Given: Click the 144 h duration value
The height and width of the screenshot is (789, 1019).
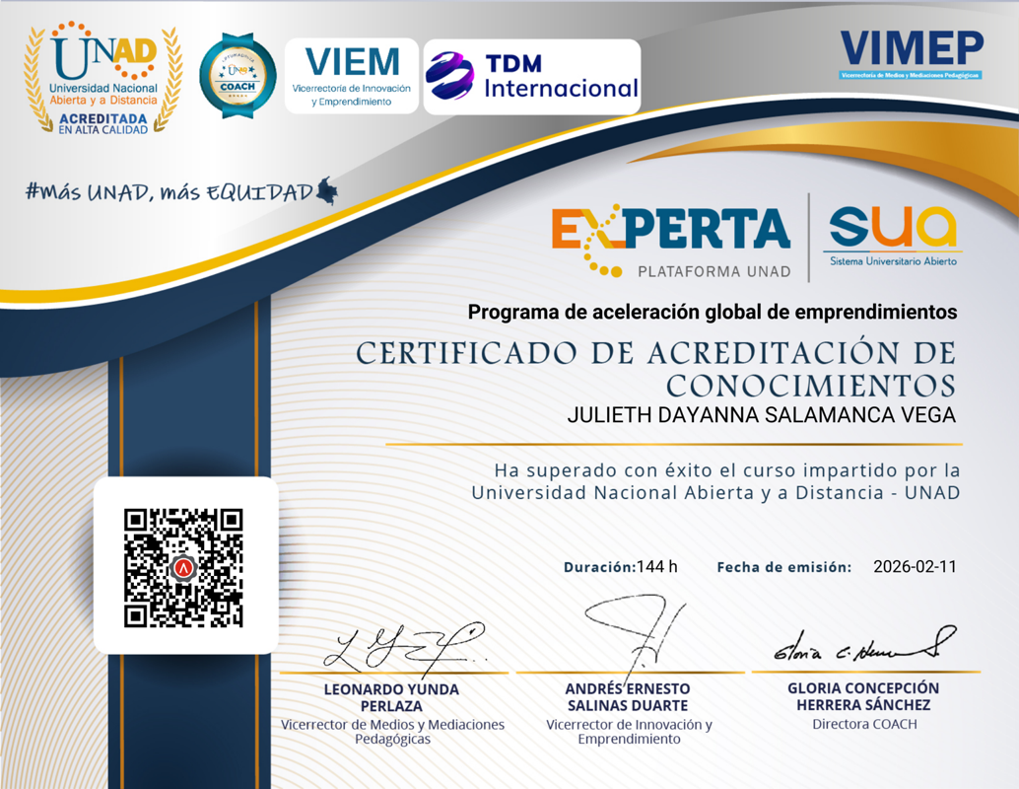Looking at the screenshot, I should 657,566.
